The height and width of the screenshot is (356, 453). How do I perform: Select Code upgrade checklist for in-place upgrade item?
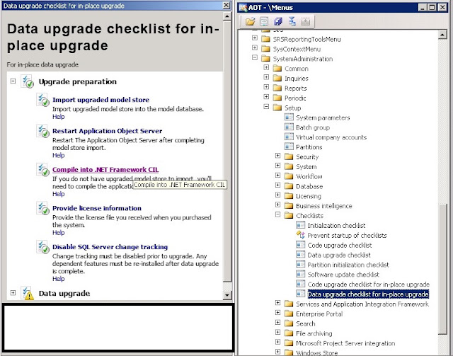368,285
